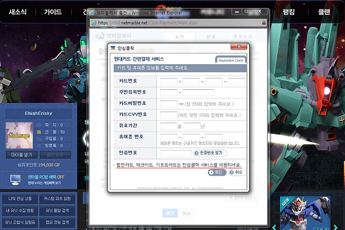Click the last 휴대폰 번호 field
This screenshot has height=230, width=345.
[x=214, y=137]
